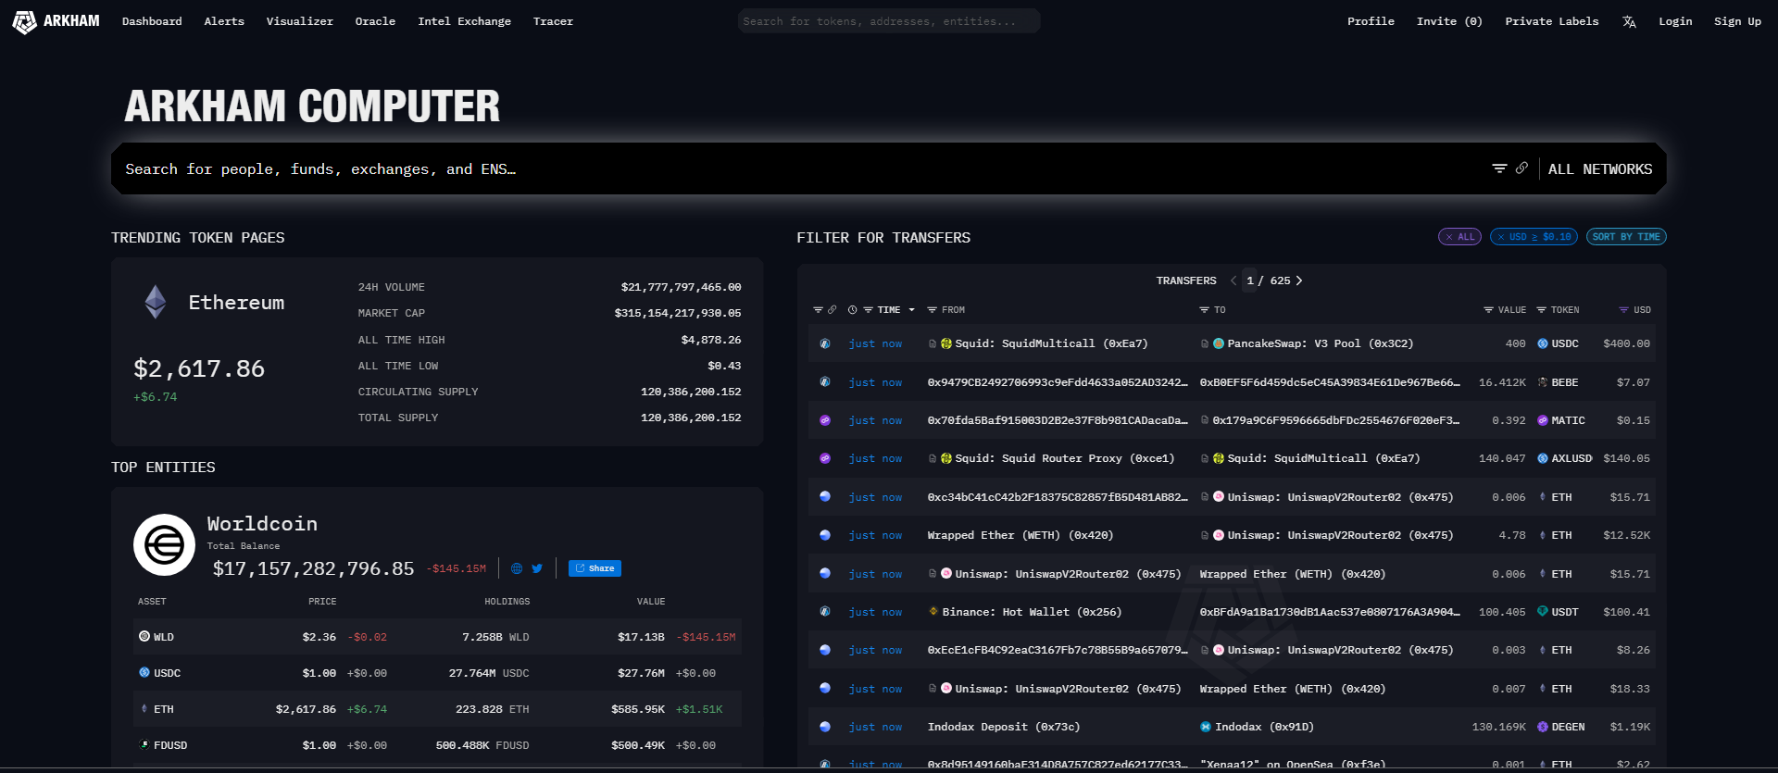The image size is (1778, 773).
Task: Click the filter icon next to TOKEN column
Action: (1542, 310)
